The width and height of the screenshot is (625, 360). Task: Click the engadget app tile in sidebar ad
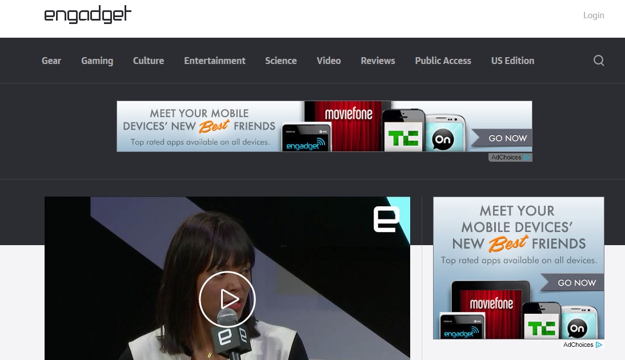[x=462, y=326]
